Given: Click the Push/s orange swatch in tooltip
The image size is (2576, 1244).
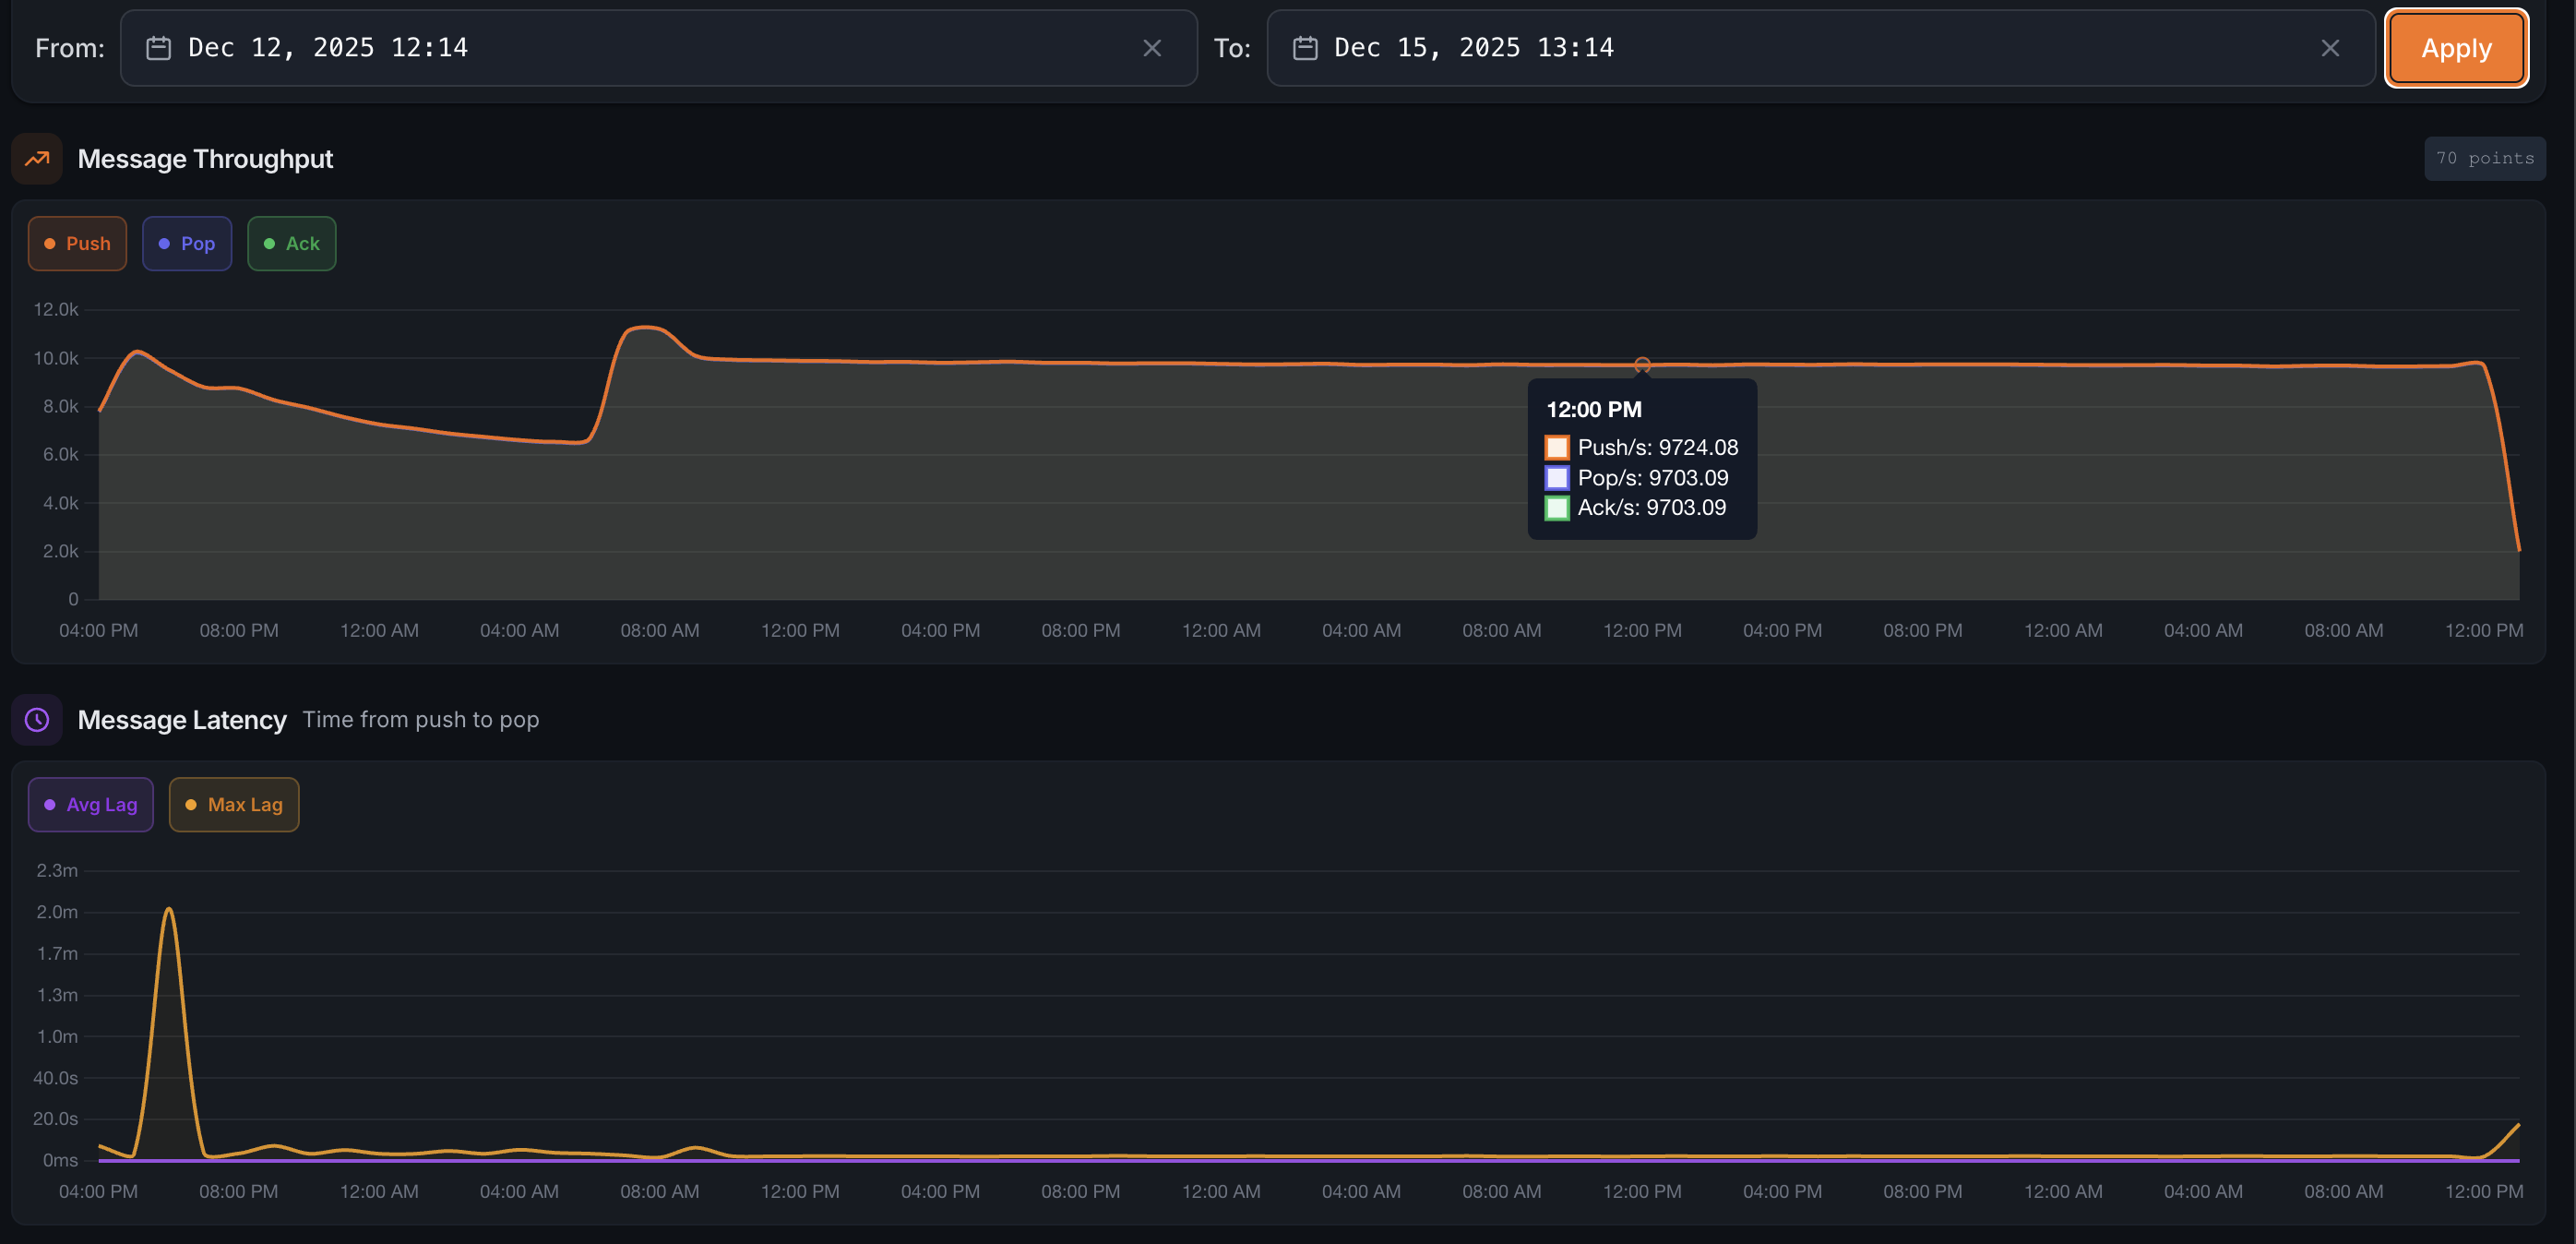Looking at the screenshot, I should click(x=1557, y=447).
